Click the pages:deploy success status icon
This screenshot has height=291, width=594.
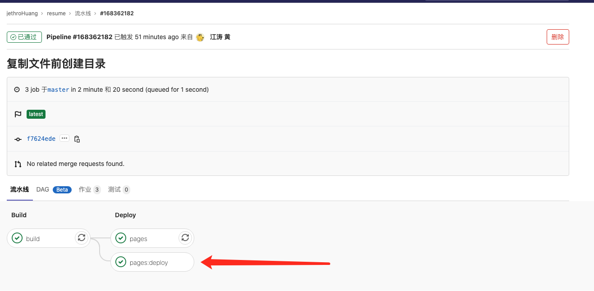(121, 262)
